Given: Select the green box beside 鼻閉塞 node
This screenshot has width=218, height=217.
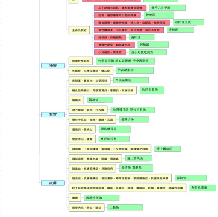Looking at the screenshot, I should pyautogui.click(x=131, y=80).
